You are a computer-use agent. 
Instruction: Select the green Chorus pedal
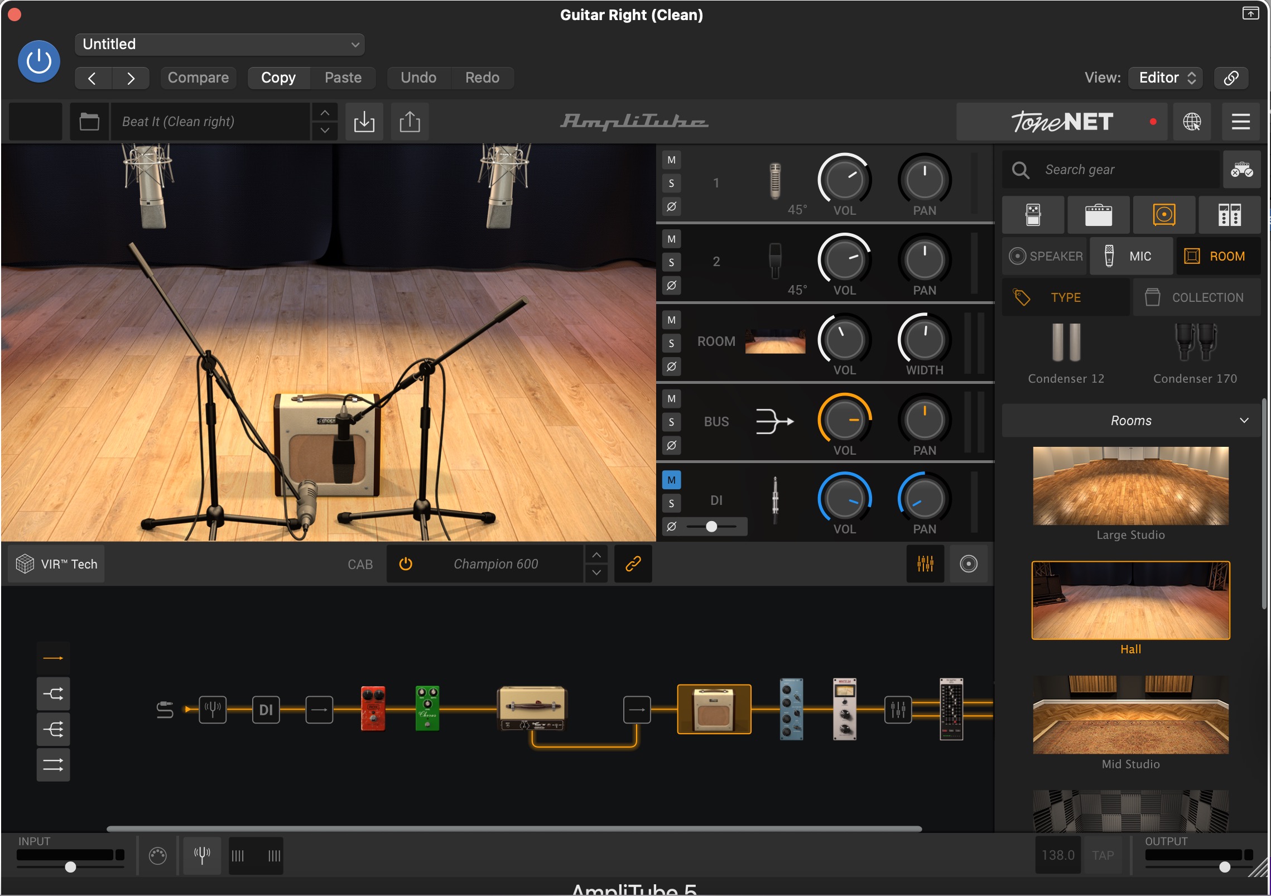[x=427, y=709]
